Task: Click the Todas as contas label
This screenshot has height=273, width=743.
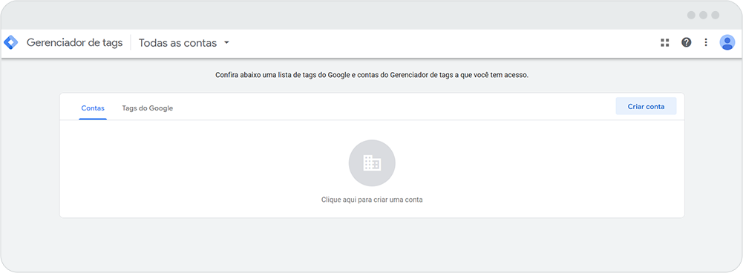Action: tap(177, 43)
